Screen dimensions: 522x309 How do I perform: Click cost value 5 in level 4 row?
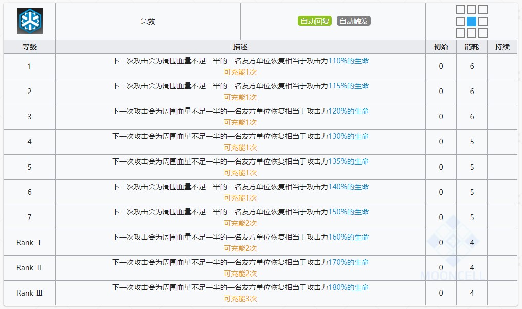[x=472, y=142]
